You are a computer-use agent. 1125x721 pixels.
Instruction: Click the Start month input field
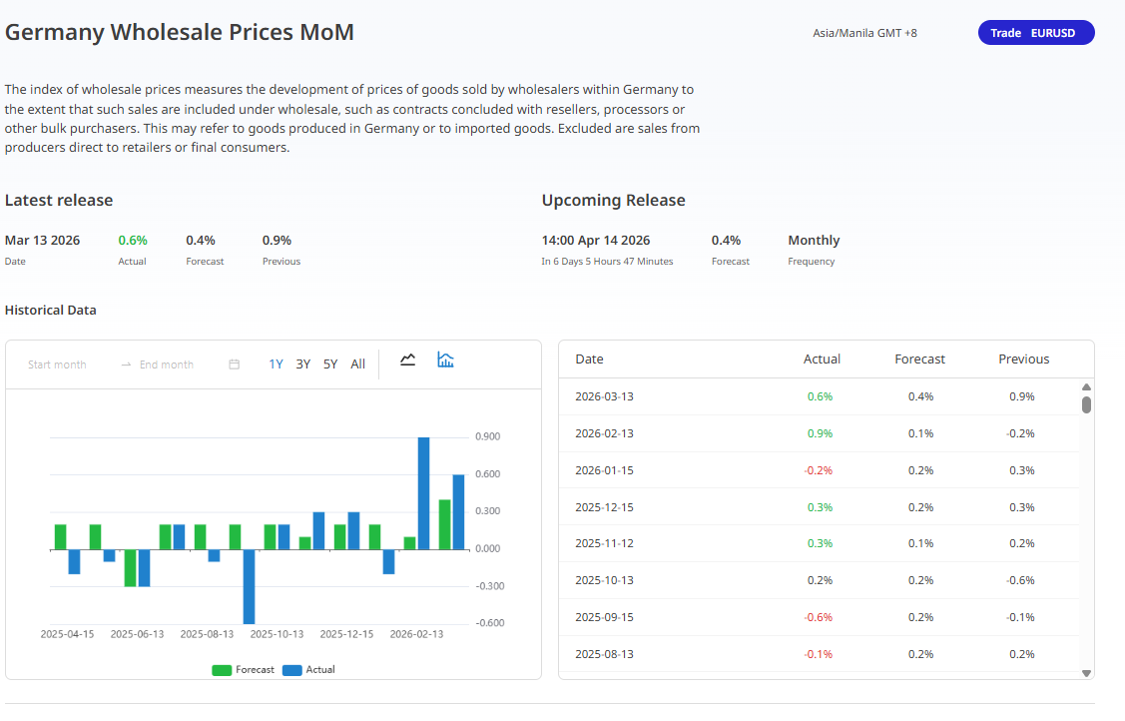[x=58, y=364]
